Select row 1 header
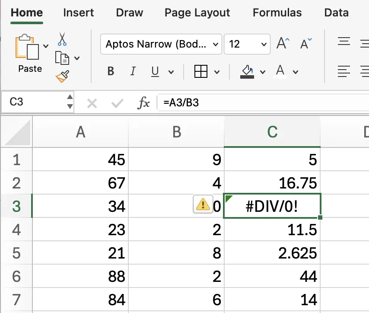This screenshot has width=369, height=313. pyautogui.click(x=16, y=160)
